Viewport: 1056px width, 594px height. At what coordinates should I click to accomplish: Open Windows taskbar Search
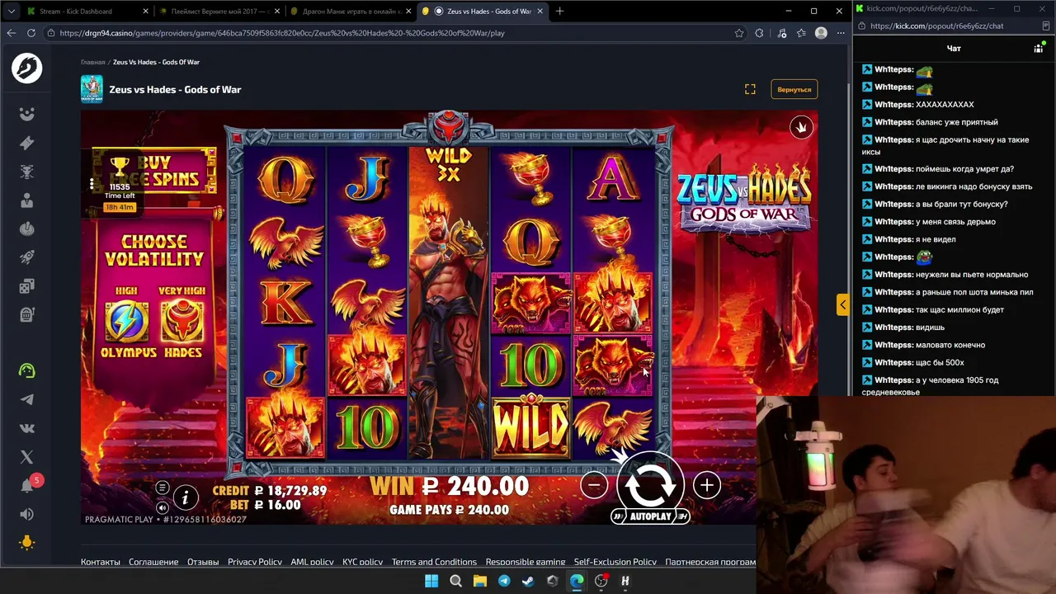(x=455, y=581)
